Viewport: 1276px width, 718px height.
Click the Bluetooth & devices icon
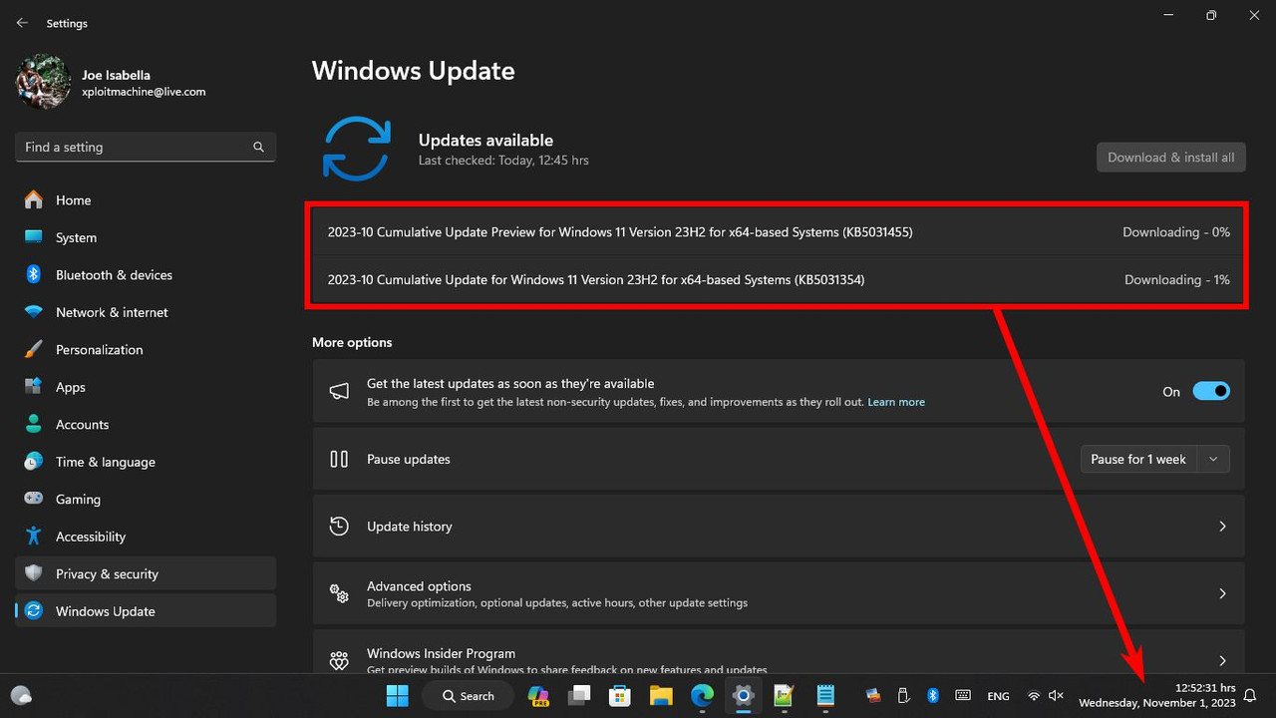(x=34, y=274)
